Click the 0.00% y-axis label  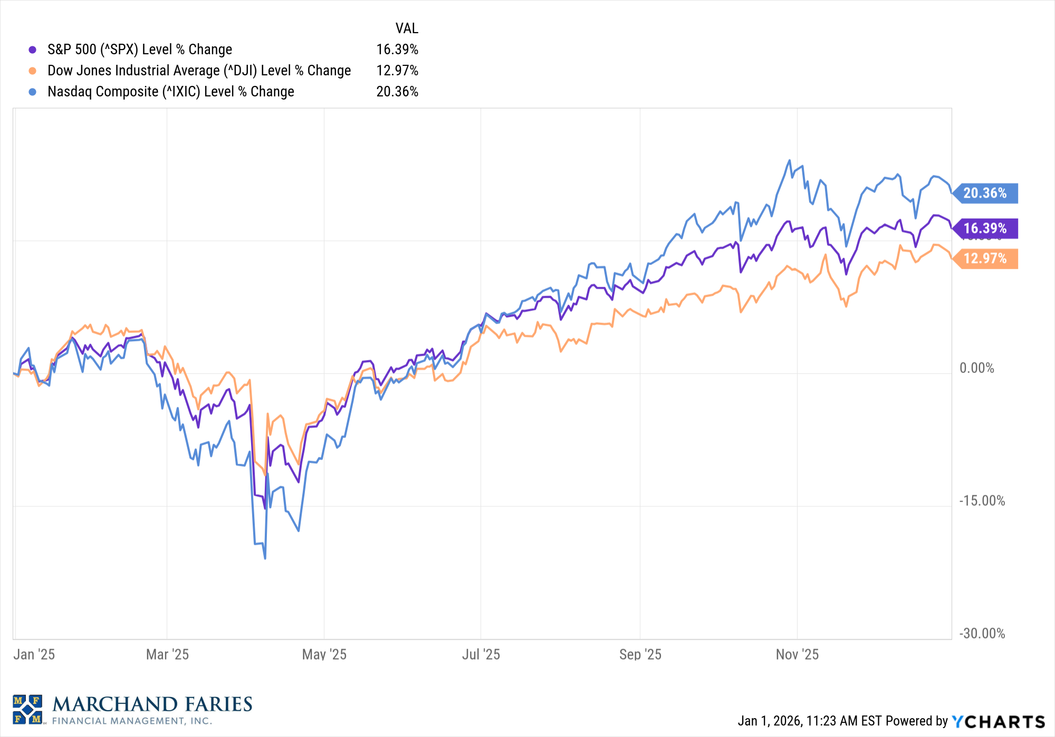point(976,368)
